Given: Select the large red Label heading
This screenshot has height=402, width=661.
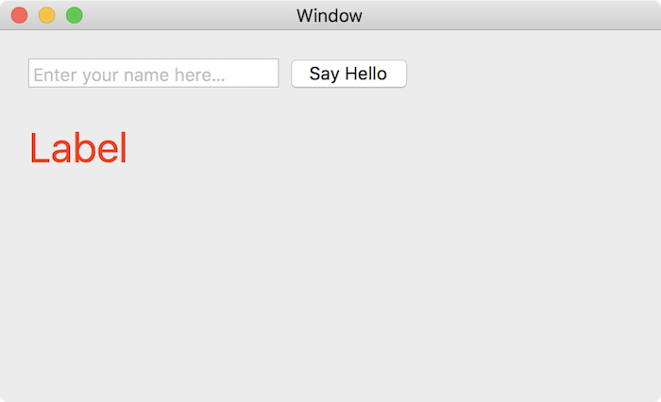Looking at the screenshot, I should (77, 149).
